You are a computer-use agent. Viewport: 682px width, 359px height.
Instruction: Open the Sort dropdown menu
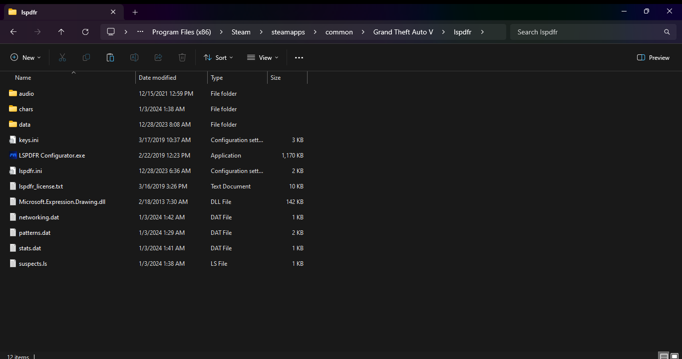[218, 58]
